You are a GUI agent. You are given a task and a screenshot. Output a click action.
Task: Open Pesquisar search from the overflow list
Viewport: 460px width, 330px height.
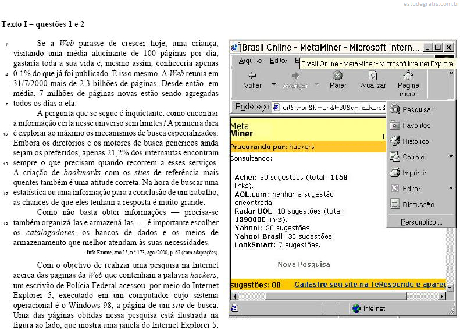coord(418,109)
